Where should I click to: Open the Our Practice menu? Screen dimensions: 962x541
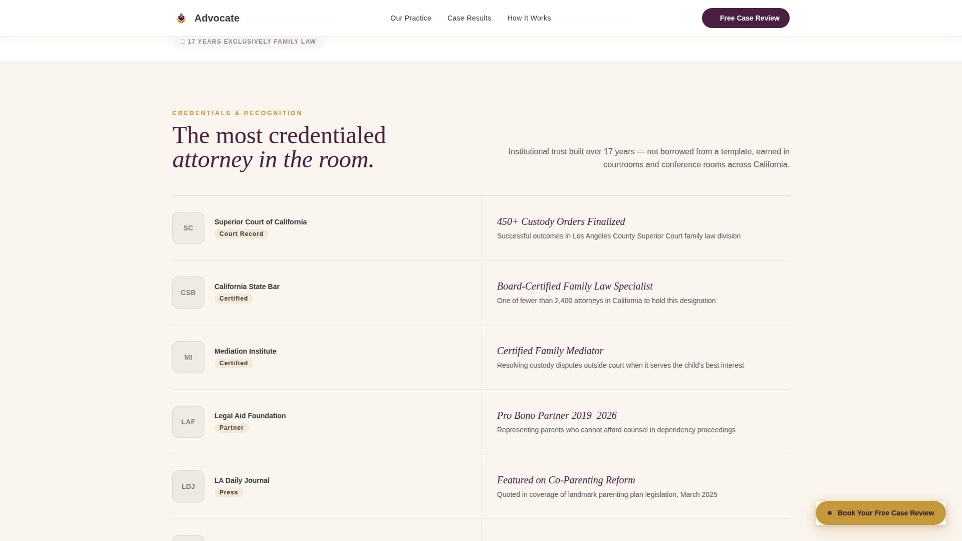(x=410, y=18)
